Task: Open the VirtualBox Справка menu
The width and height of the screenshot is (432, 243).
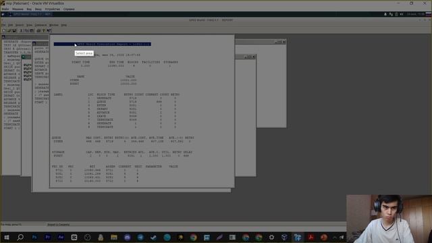Action: (x=69, y=9)
